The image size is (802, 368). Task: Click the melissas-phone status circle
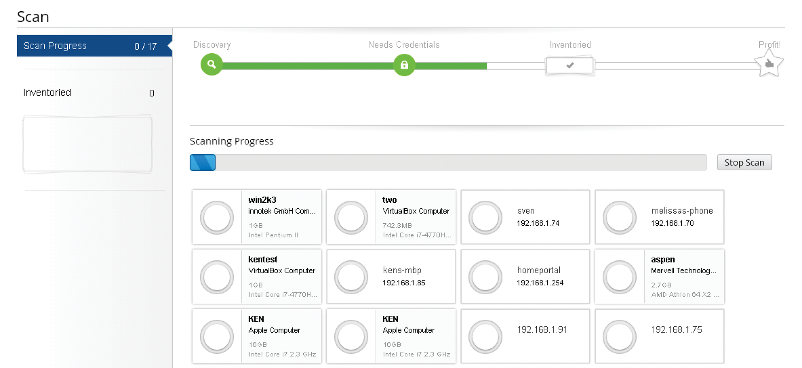619,217
